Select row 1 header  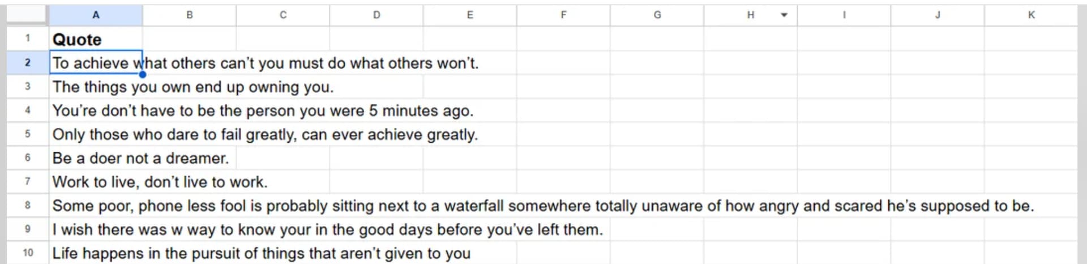tap(27, 39)
